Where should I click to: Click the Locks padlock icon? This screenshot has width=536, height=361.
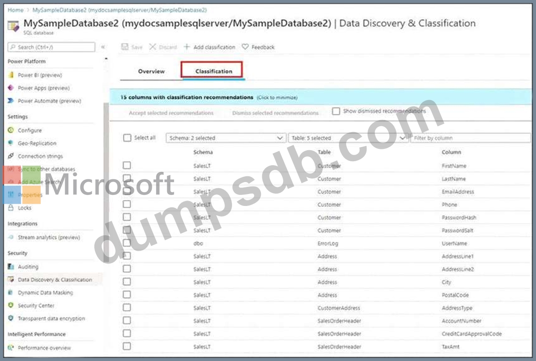pyautogui.click(x=11, y=208)
